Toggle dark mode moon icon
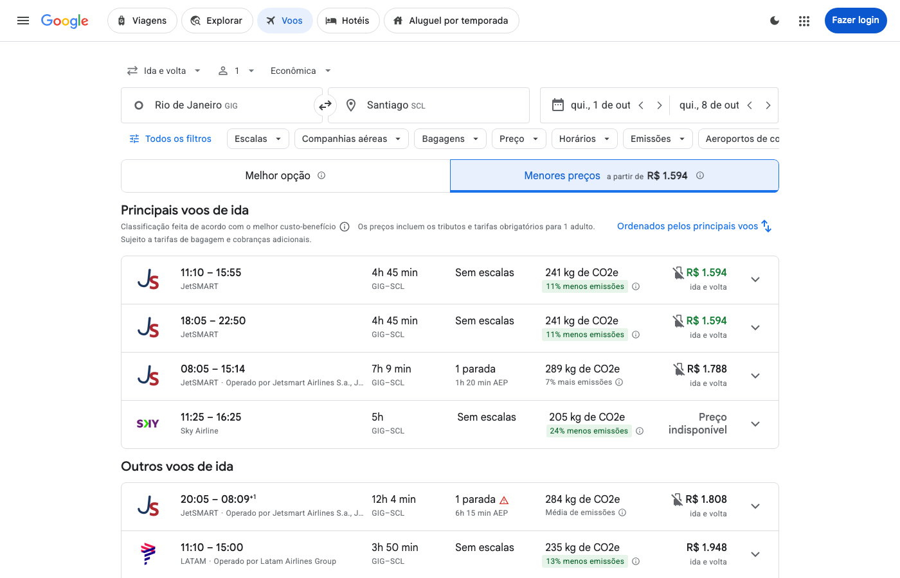 (x=775, y=21)
